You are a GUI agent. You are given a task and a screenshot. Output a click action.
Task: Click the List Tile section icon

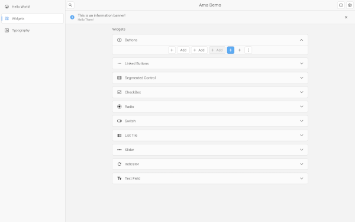(120, 135)
